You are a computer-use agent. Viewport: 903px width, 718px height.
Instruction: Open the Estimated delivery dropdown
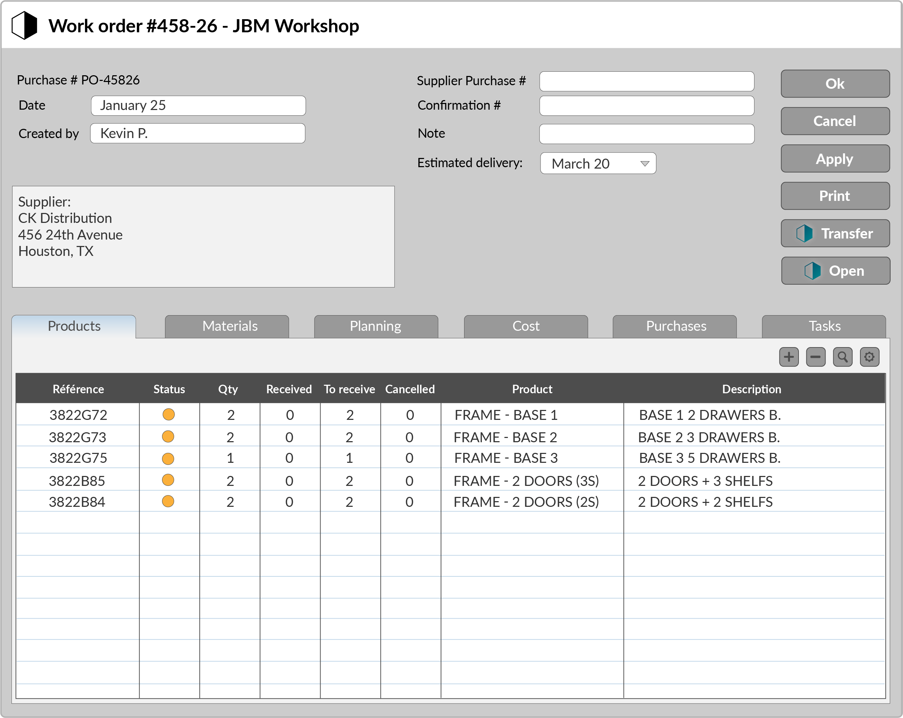click(x=598, y=163)
